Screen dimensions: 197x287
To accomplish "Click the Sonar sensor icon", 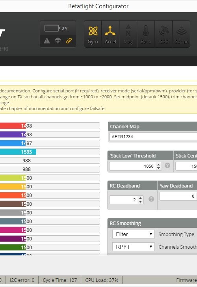I will pos(181,34).
